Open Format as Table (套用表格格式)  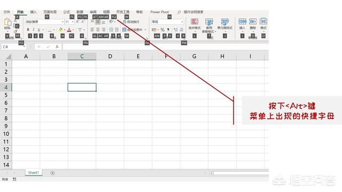209,26
